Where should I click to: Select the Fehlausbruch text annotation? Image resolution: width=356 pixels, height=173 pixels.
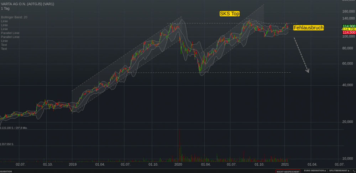click(x=308, y=28)
